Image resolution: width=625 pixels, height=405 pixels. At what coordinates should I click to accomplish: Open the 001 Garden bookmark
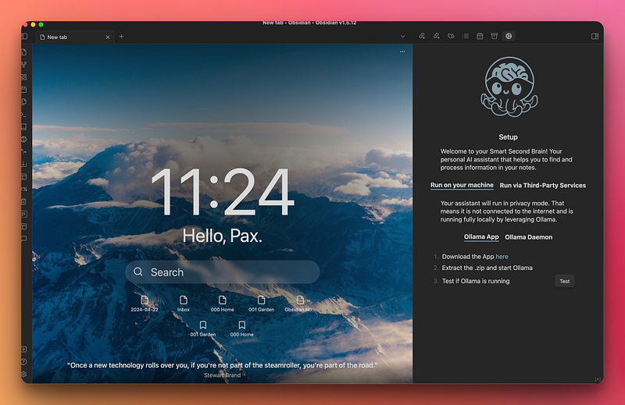point(203,329)
